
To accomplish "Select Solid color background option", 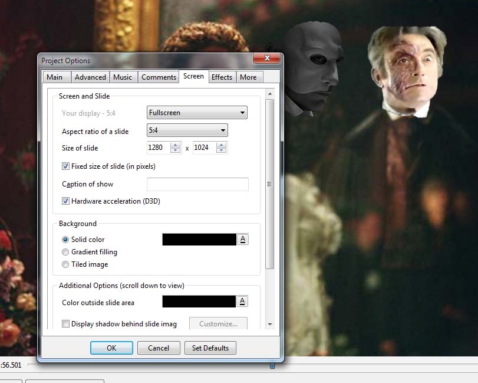I will click(x=65, y=240).
